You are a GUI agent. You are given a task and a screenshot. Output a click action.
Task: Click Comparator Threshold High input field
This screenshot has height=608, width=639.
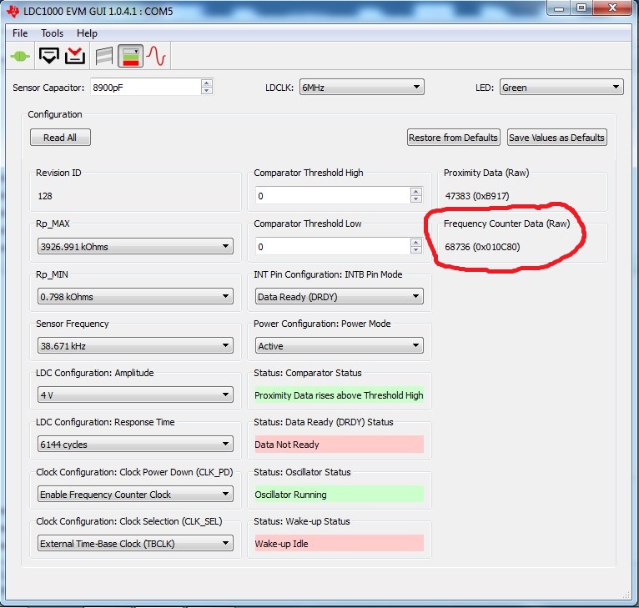coord(333,196)
